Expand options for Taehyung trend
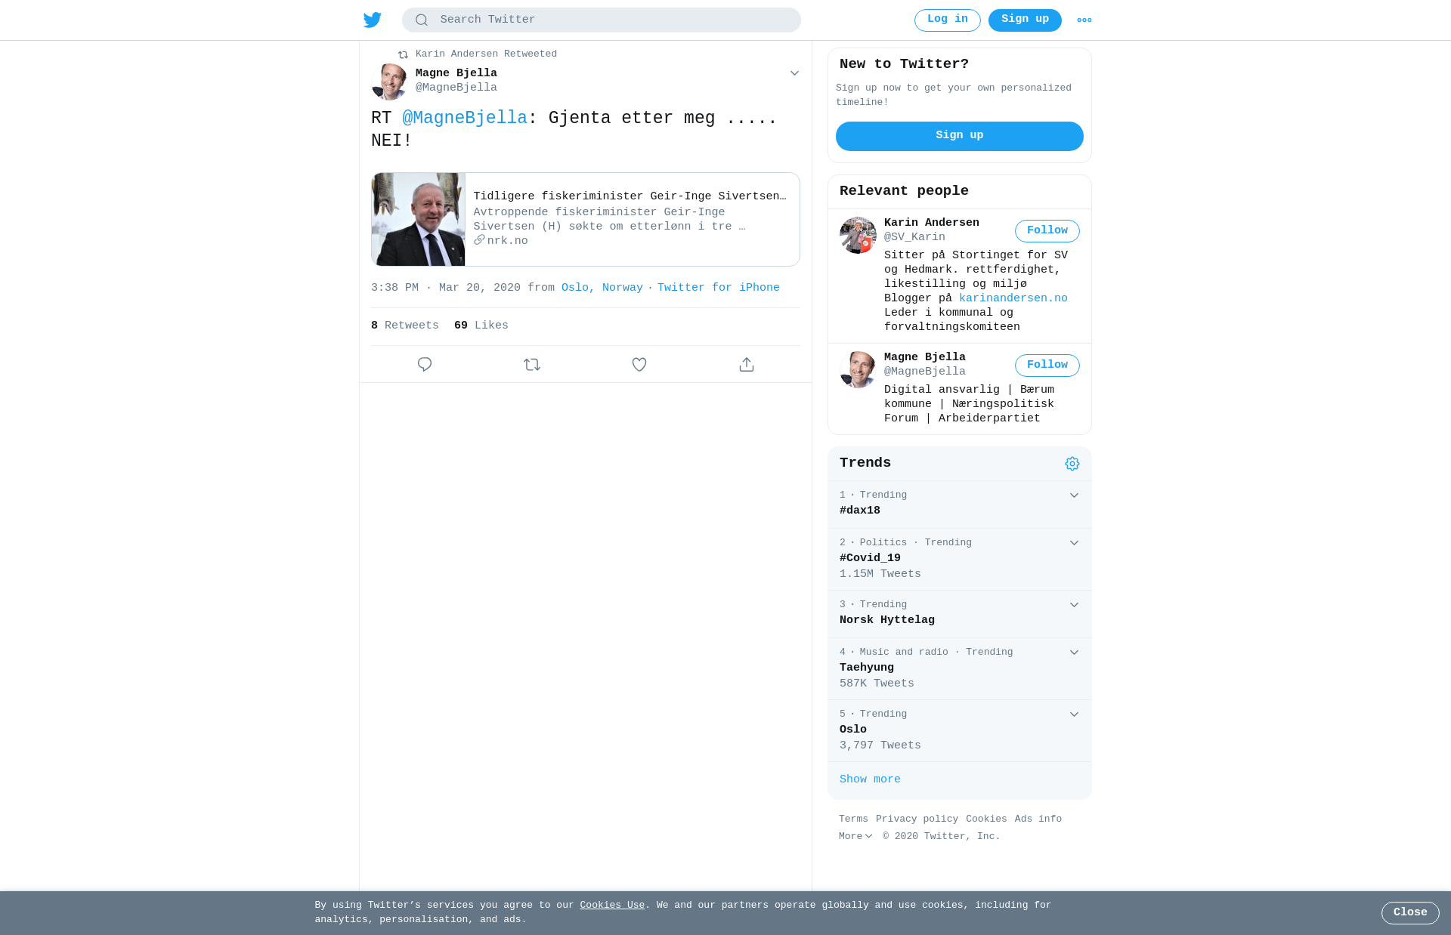The image size is (1451, 935). 1074,653
